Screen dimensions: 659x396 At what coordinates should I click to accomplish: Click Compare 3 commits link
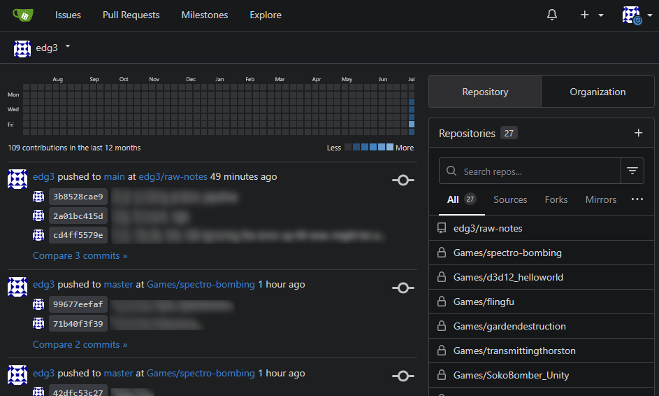(80, 255)
